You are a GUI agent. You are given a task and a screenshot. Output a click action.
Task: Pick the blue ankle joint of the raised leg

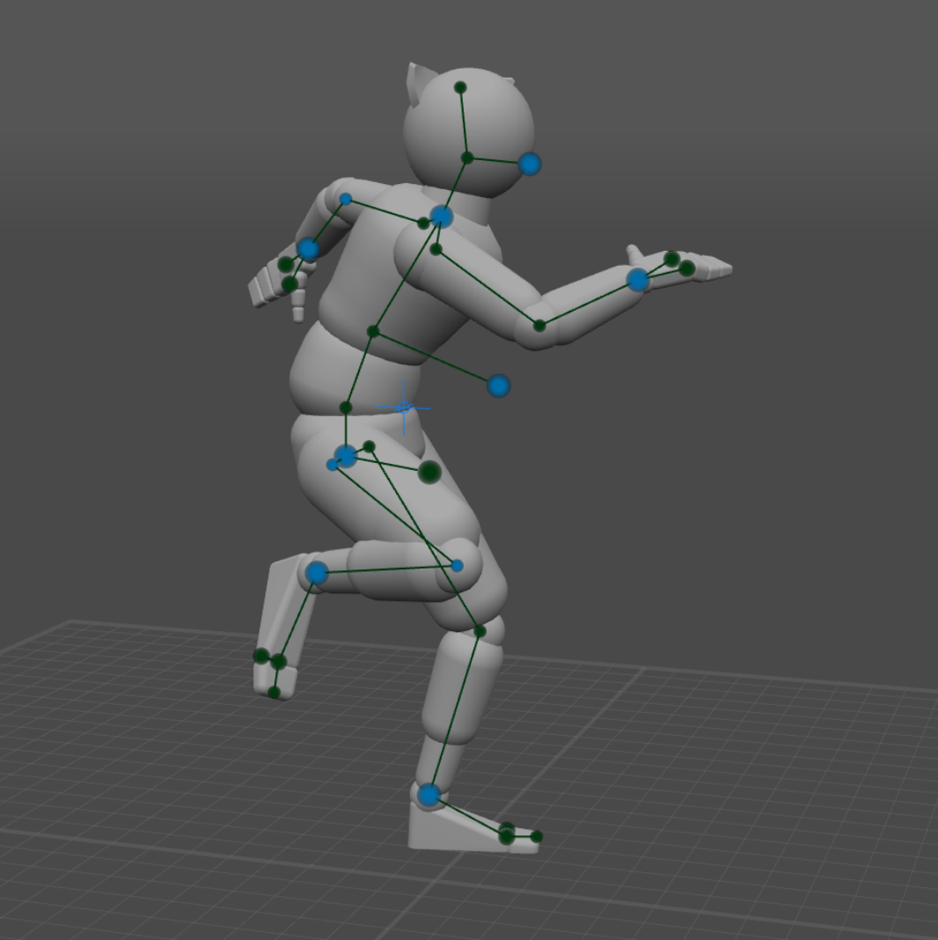coord(317,573)
